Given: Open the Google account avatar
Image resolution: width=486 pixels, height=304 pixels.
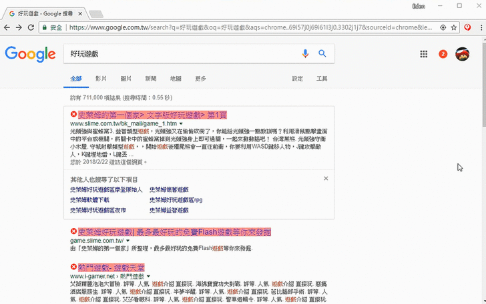Looking at the screenshot, I should point(462,54).
